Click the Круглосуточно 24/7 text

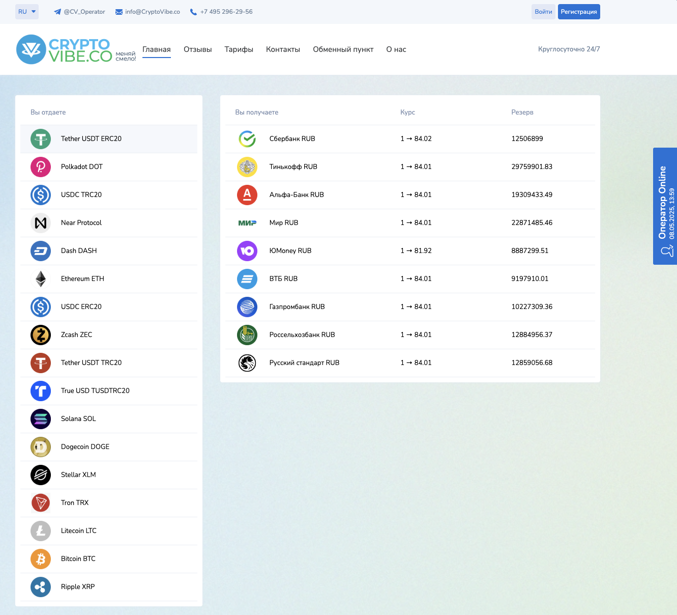coord(569,49)
